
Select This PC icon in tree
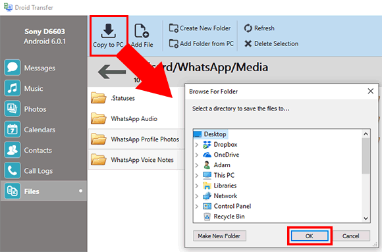pyautogui.click(x=207, y=175)
